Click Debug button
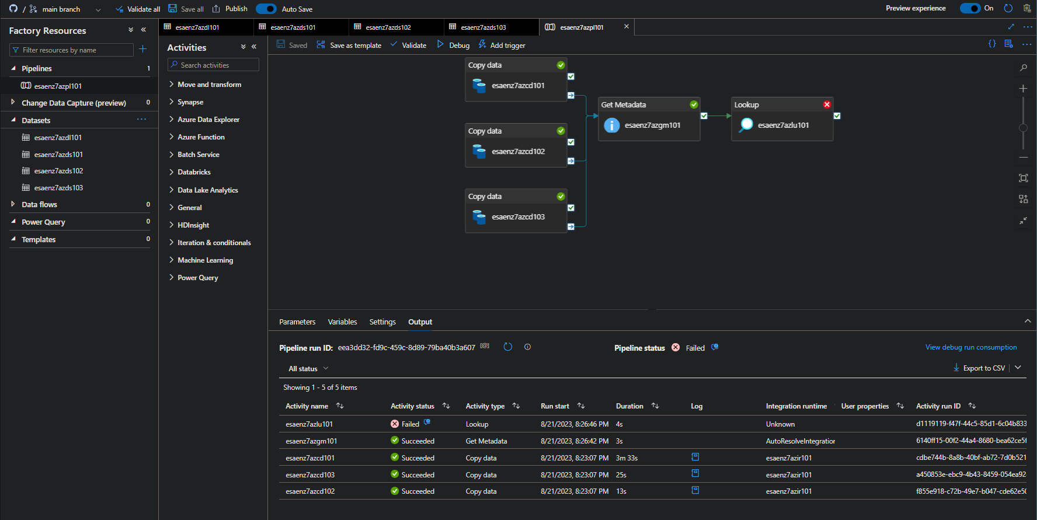This screenshot has width=1037, height=520. pos(453,45)
